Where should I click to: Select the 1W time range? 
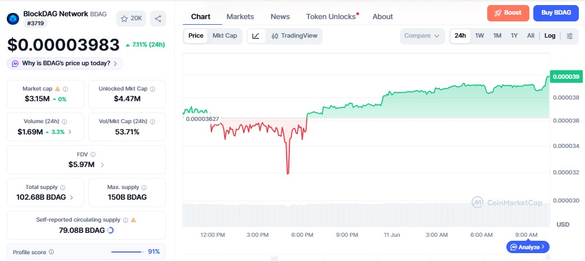[479, 36]
